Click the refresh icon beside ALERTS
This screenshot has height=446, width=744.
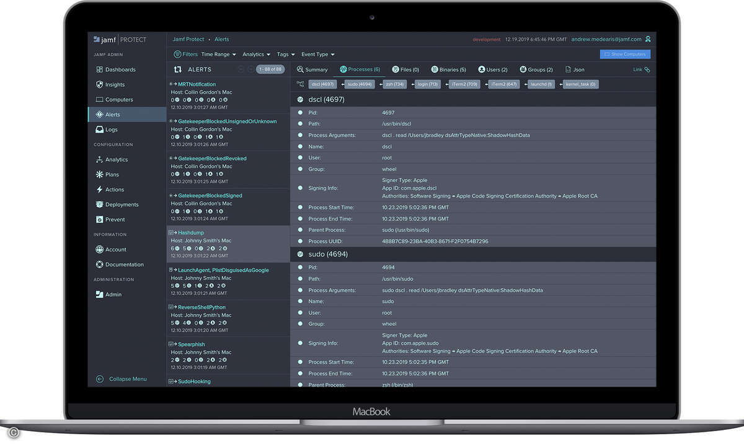[x=178, y=70]
